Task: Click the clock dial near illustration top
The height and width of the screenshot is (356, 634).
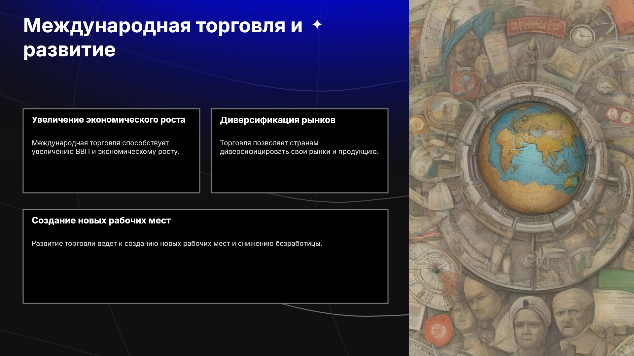Action: click(x=582, y=34)
